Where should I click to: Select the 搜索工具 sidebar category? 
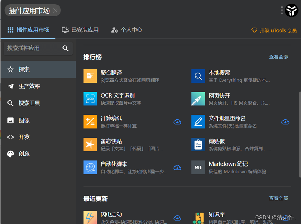click(38, 103)
